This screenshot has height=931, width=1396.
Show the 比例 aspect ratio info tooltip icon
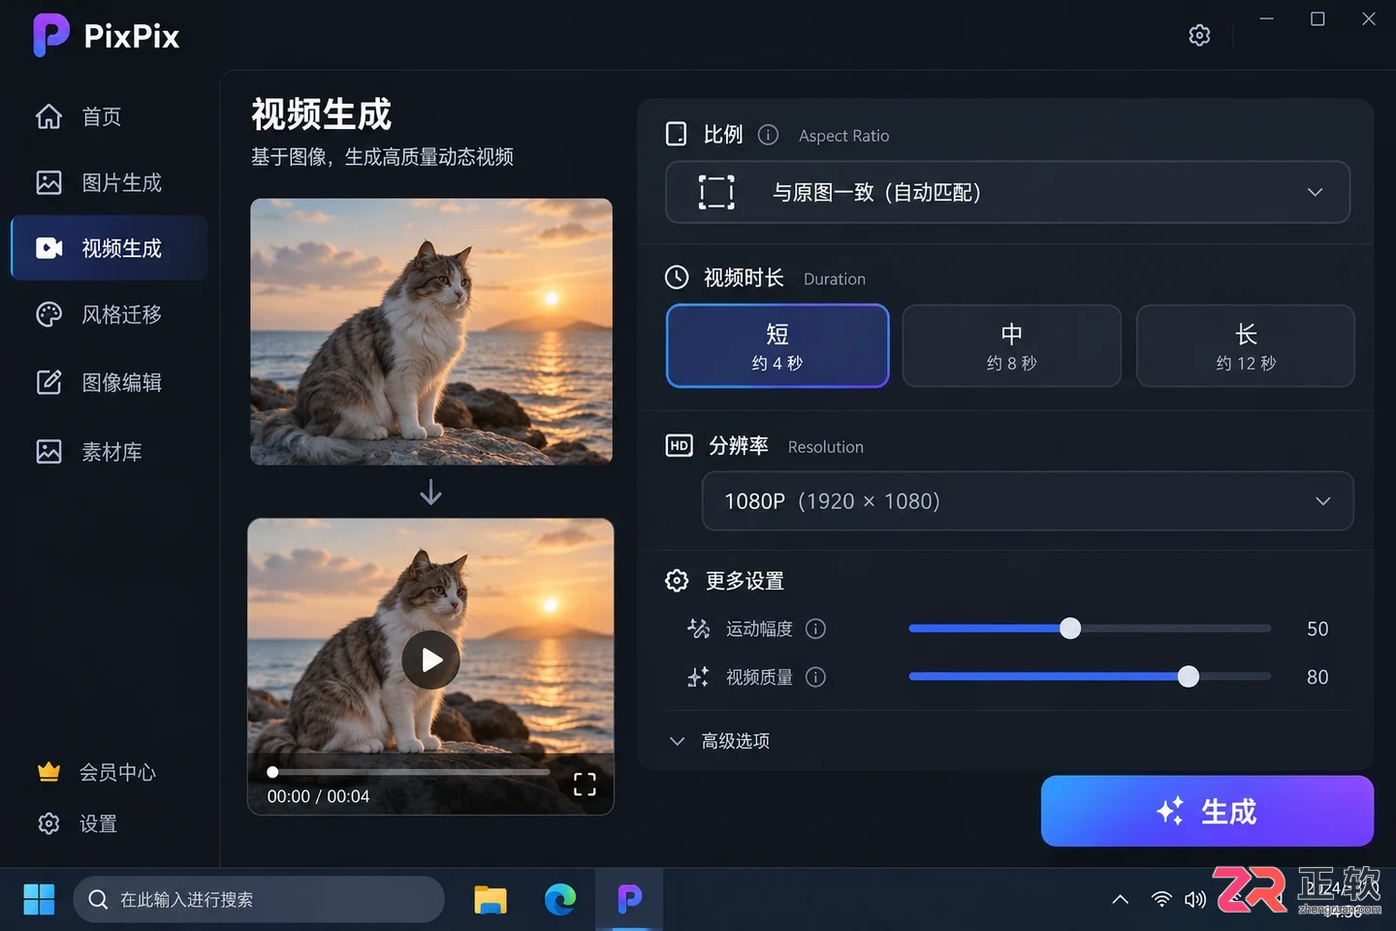click(x=768, y=135)
